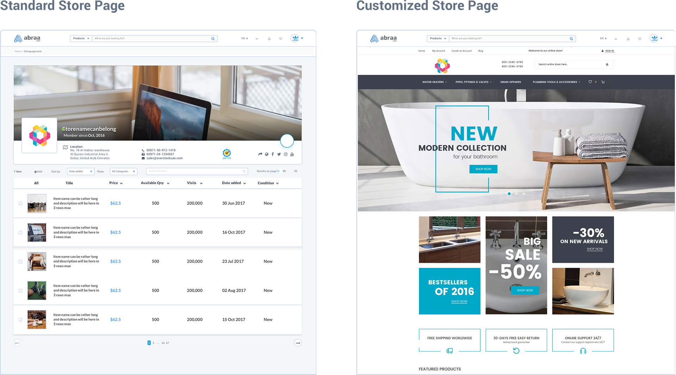Open Drain Openers menu item
Viewport: 676px width, 375px height.
[511, 82]
